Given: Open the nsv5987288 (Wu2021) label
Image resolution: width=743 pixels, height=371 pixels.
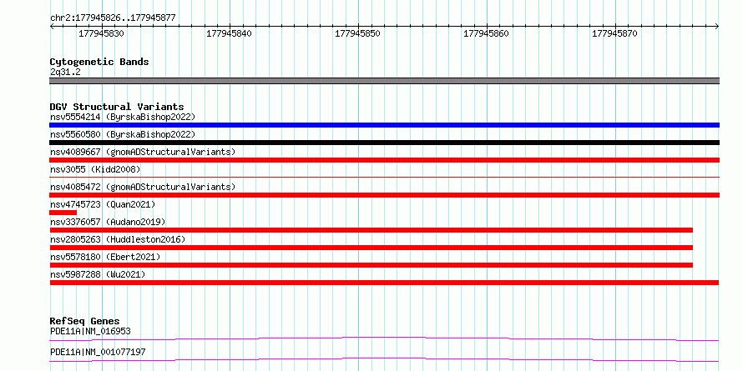Looking at the screenshot, I should 98,274.
